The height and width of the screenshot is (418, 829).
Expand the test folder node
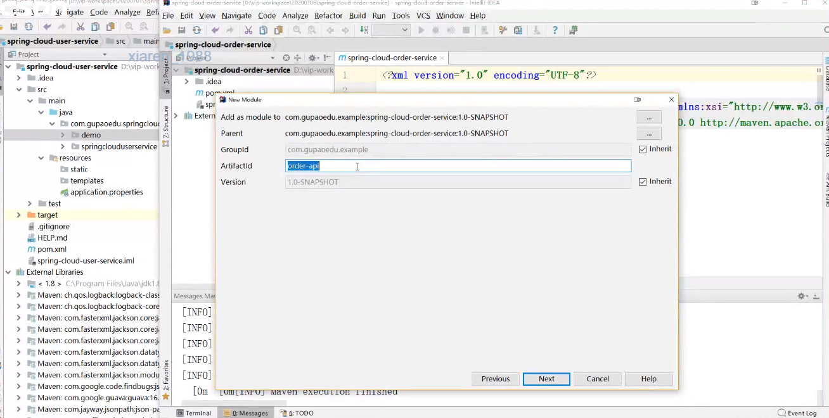coord(30,203)
